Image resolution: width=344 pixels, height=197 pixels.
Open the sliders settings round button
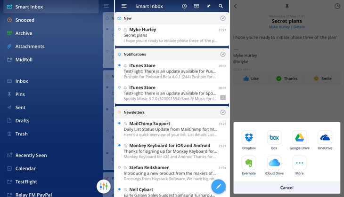pyautogui.click(x=104, y=187)
